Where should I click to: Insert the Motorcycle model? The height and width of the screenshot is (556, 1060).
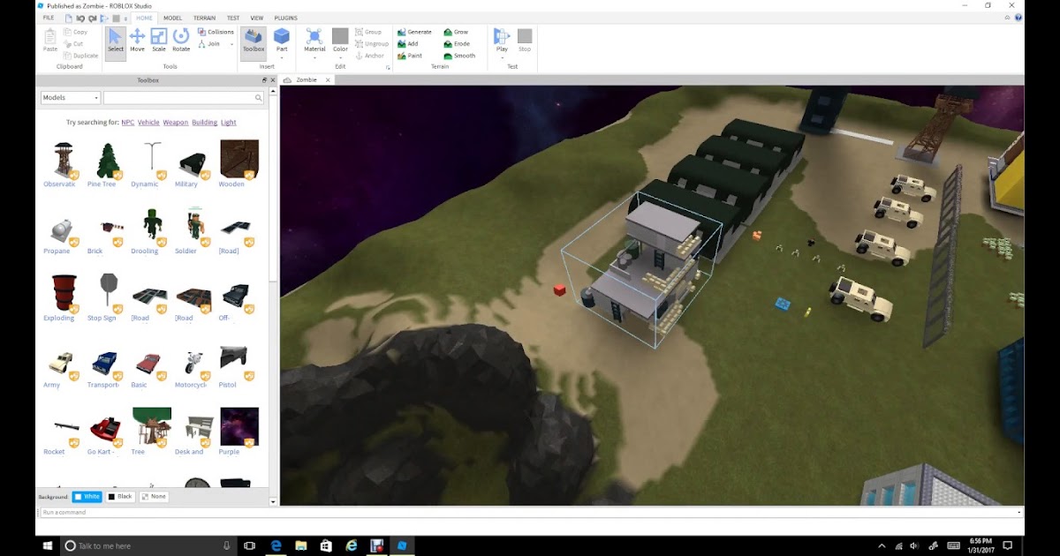(x=194, y=365)
